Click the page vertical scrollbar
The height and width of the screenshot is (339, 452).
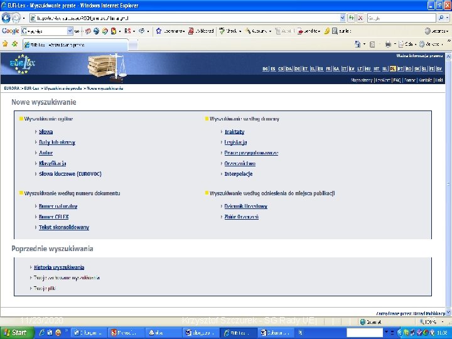tap(448, 184)
